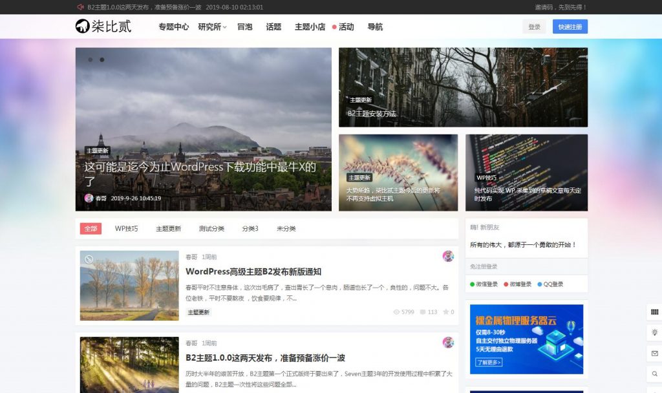This screenshot has height=393, width=662.
Task: Click the WP技巧 label on the code card
Action: 486,178
